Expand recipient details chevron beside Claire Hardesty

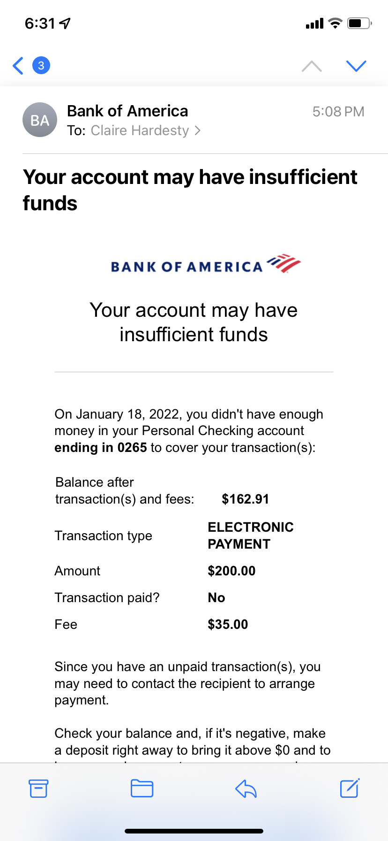click(x=198, y=130)
